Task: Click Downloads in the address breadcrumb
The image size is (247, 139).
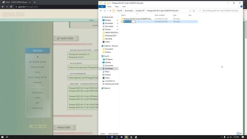Action: coord(129,11)
